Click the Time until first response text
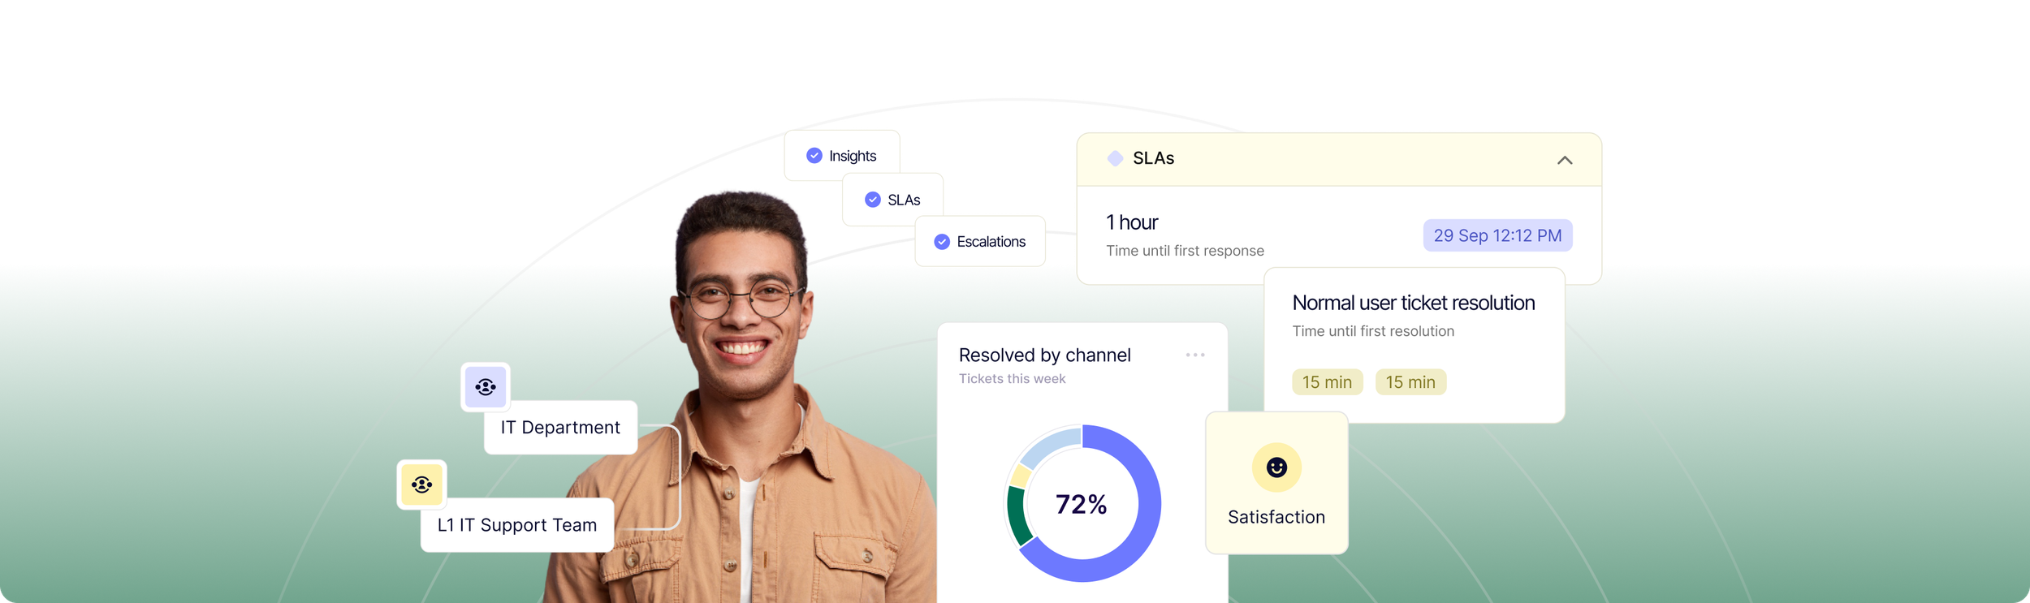 [1185, 251]
